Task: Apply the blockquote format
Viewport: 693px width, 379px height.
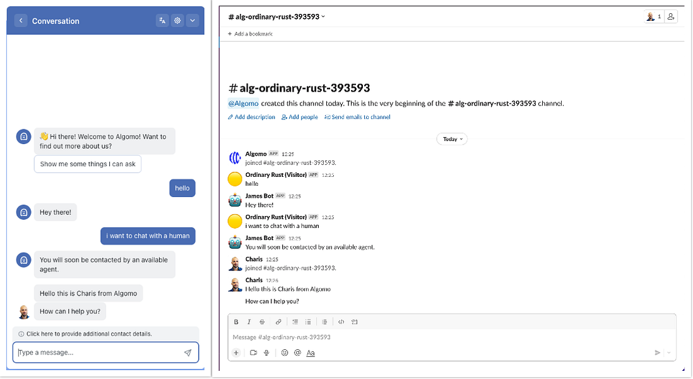Action: pyautogui.click(x=324, y=322)
